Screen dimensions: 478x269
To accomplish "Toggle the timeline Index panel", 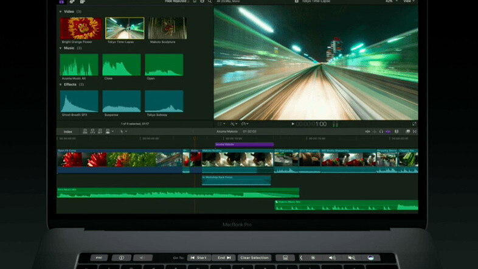I will 68,131.
